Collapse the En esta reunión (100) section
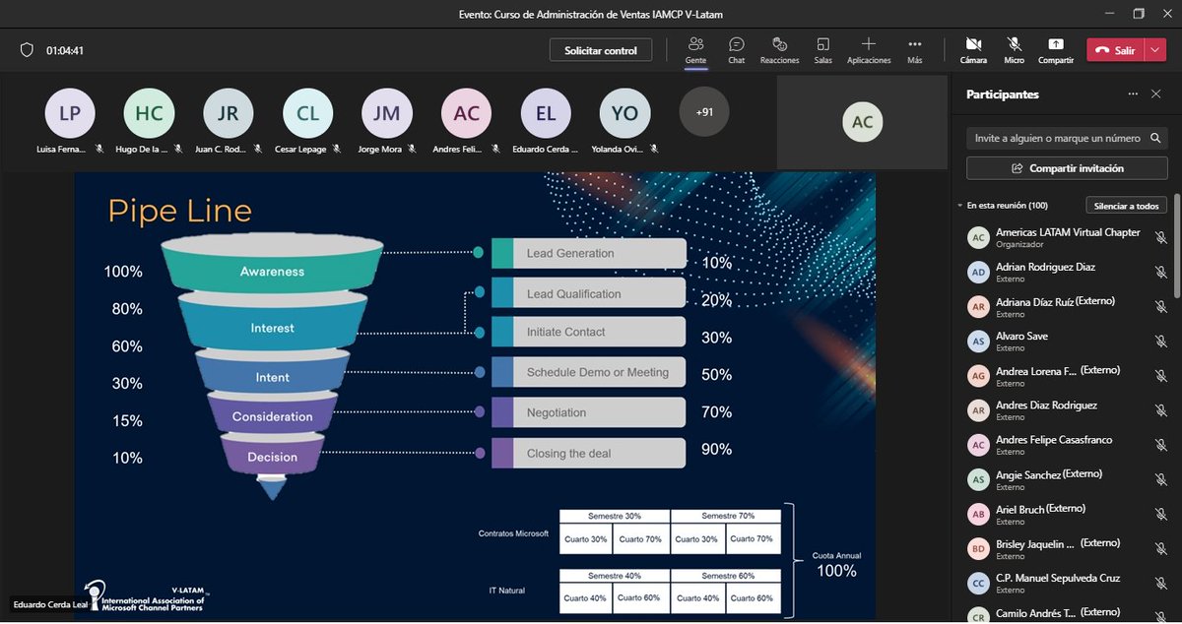 [x=959, y=205]
